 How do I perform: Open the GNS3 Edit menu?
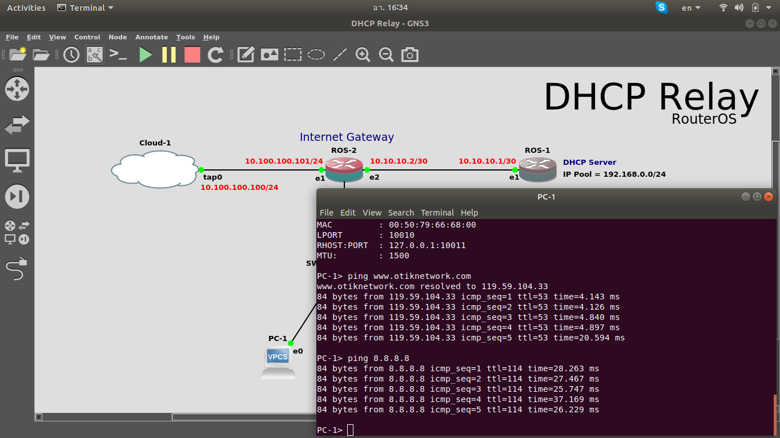[34, 37]
